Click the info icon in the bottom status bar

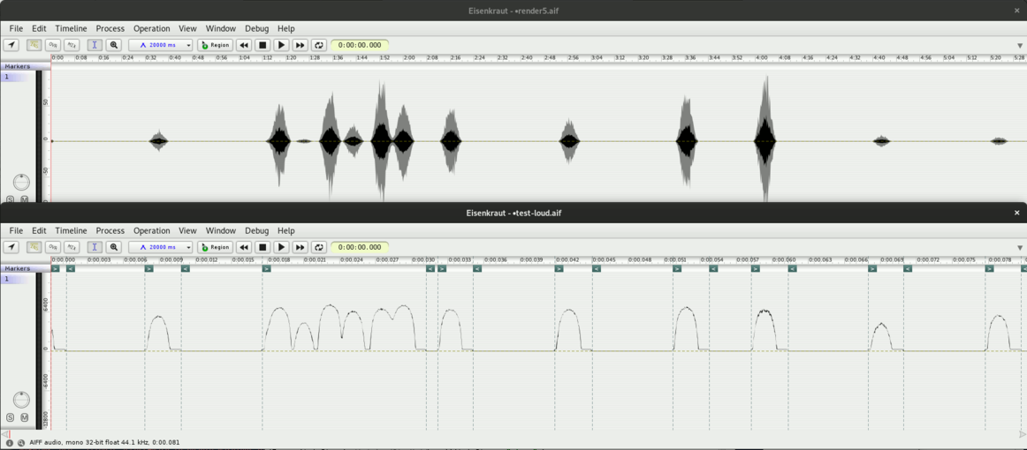(10, 442)
